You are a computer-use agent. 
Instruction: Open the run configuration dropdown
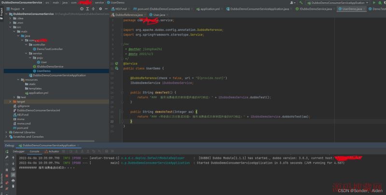pyautogui.click(x=337, y=3)
